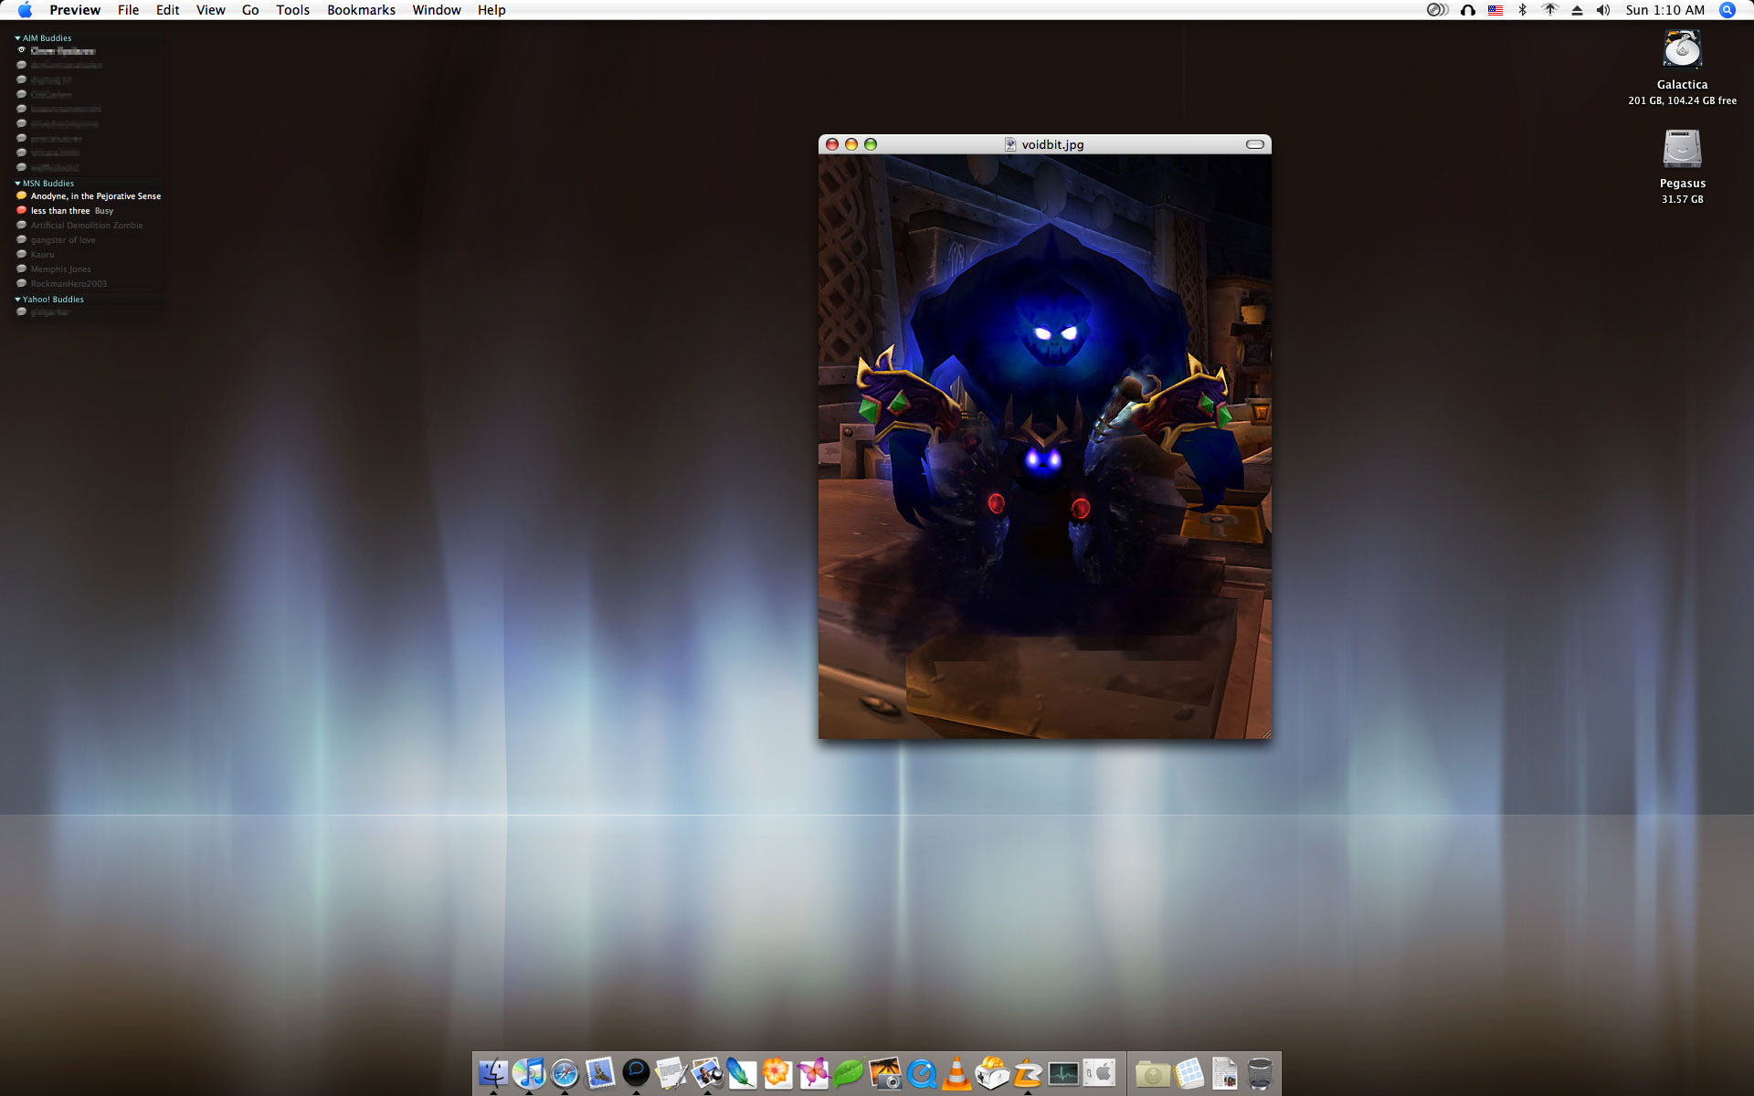Open the Trash in the Dock
This screenshot has width=1754, height=1096.
tap(1260, 1074)
